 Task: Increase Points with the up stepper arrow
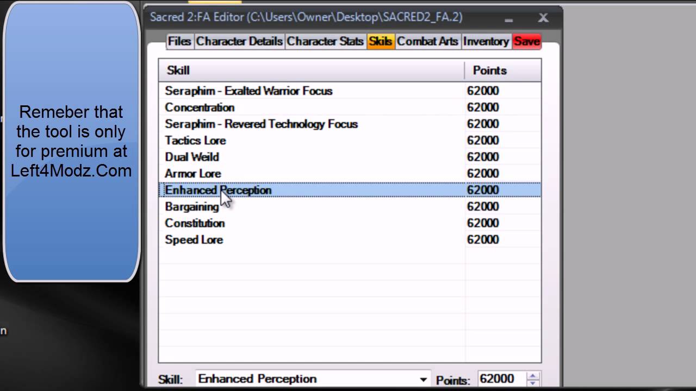533,376
